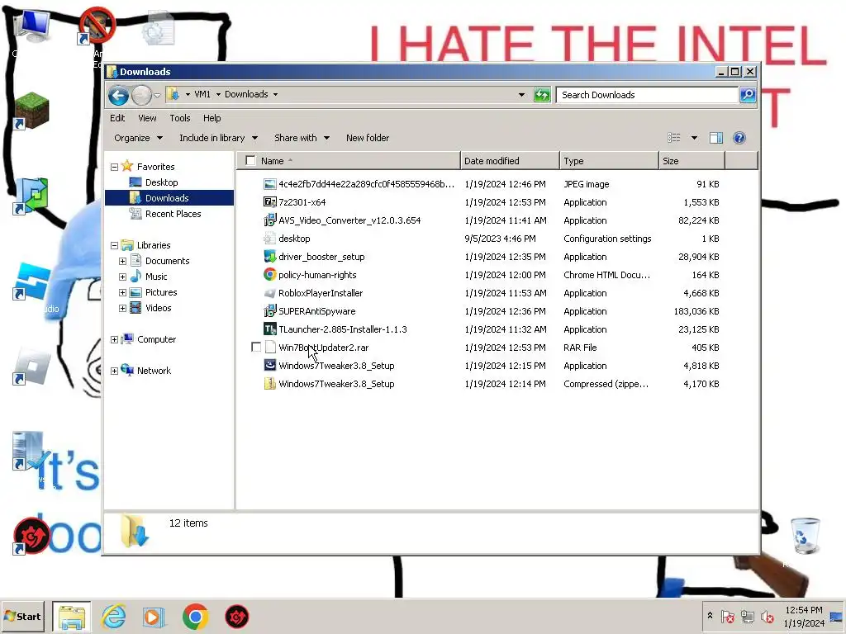The height and width of the screenshot is (634, 846).
Task: Sort by Size column header
Action: coord(692,161)
